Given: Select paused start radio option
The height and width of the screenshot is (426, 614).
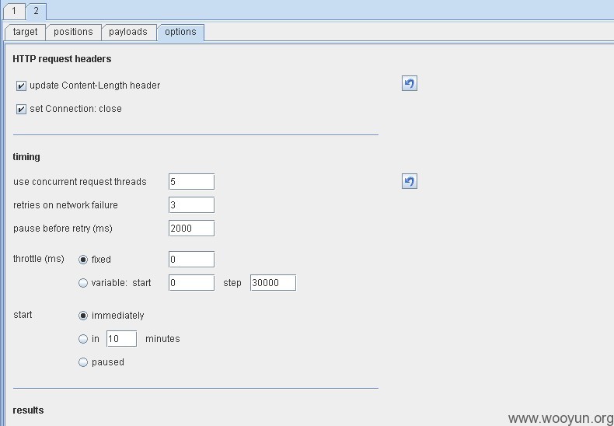Looking at the screenshot, I should pyautogui.click(x=83, y=362).
